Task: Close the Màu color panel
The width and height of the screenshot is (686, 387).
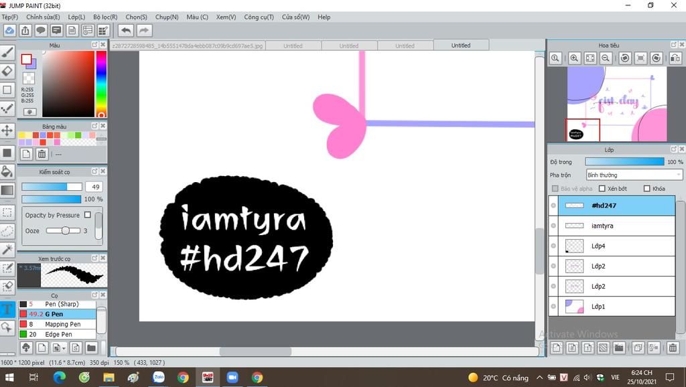Action: point(102,45)
